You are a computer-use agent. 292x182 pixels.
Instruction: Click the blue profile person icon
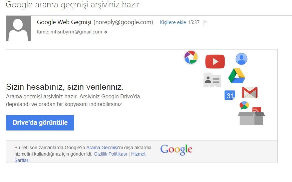pos(241,59)
